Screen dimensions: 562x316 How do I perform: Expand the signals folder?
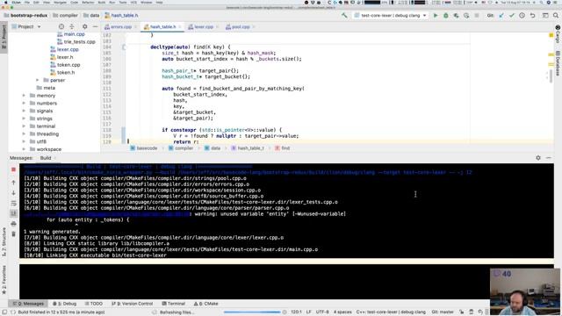pyautogui.click(x=24, y=111)
